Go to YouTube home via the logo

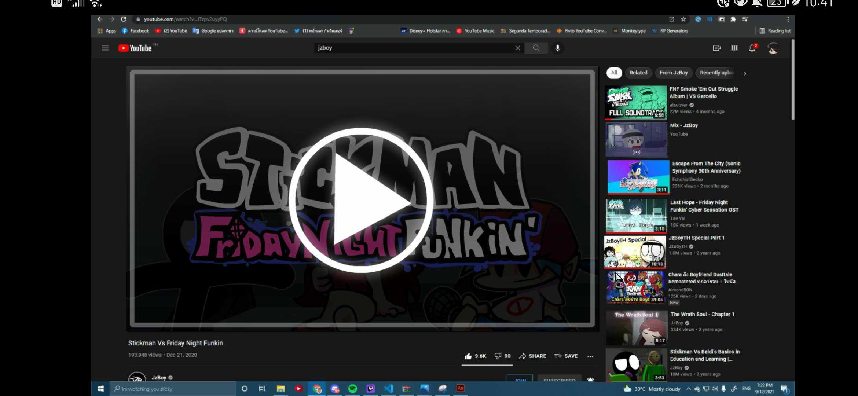click(x=135, y=48)
